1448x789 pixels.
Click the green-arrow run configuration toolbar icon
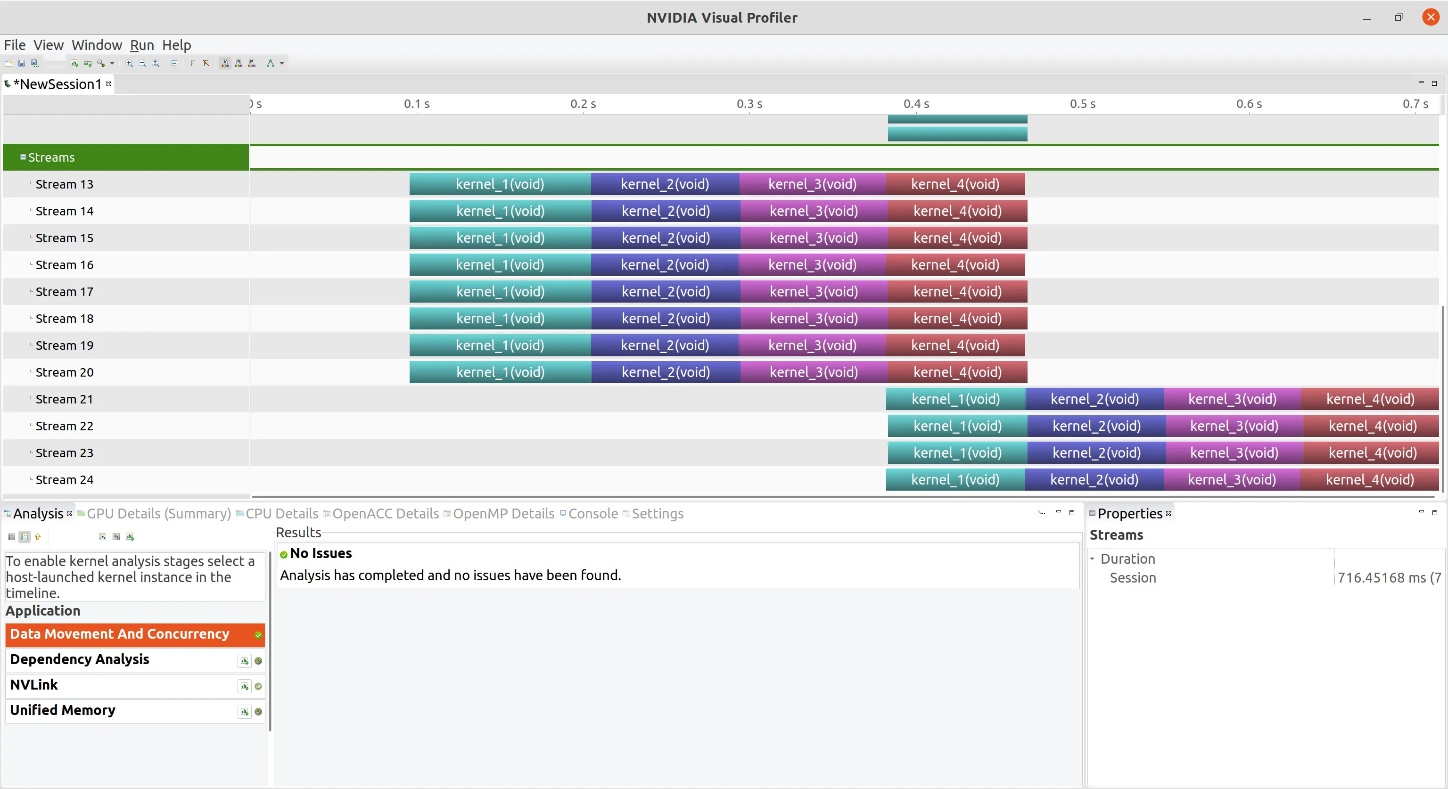(x=88, y=64)
